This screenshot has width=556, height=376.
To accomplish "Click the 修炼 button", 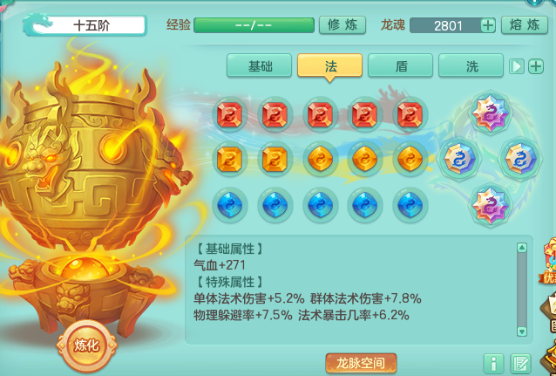I will (342, 24).
